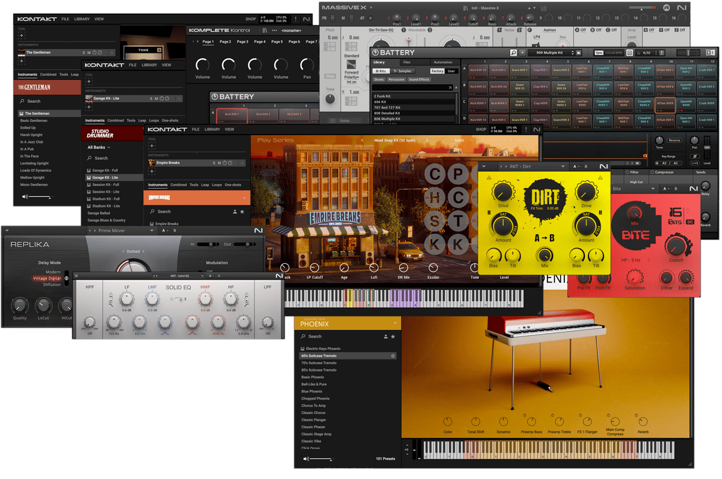Toggle the Reverse button in Battery
Screen dimensions: 722x479
click(674, 140)
